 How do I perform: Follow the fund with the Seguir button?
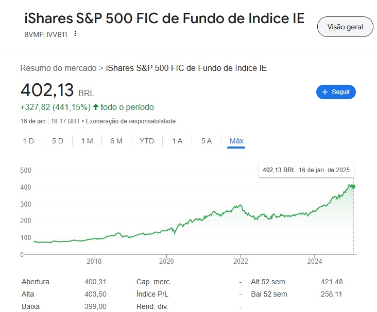pyautogui.click(x=336, y=92)
